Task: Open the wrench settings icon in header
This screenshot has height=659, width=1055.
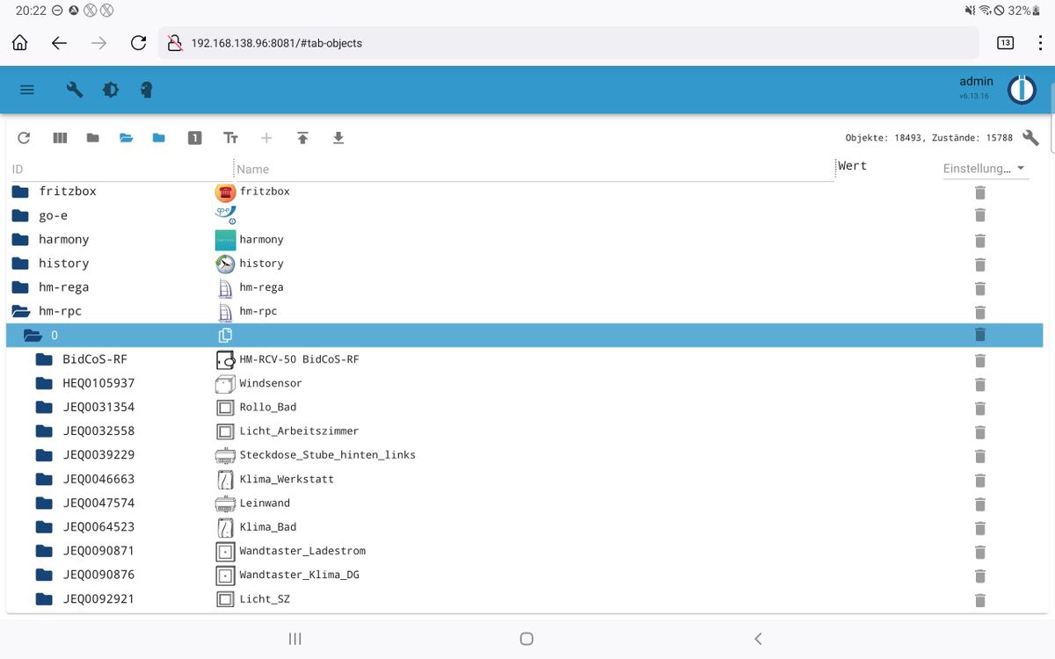Action: tap(75, 90)
